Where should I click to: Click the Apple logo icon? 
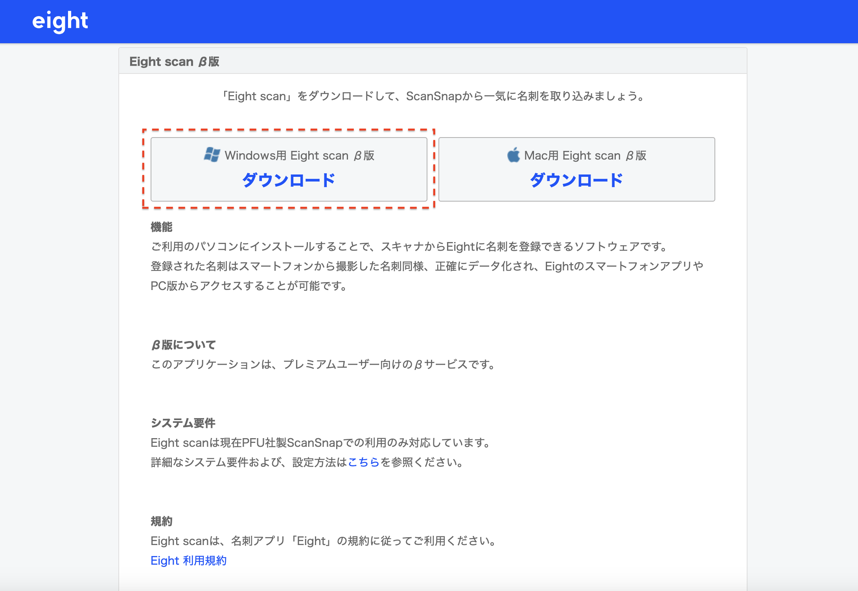coord(513,155)
